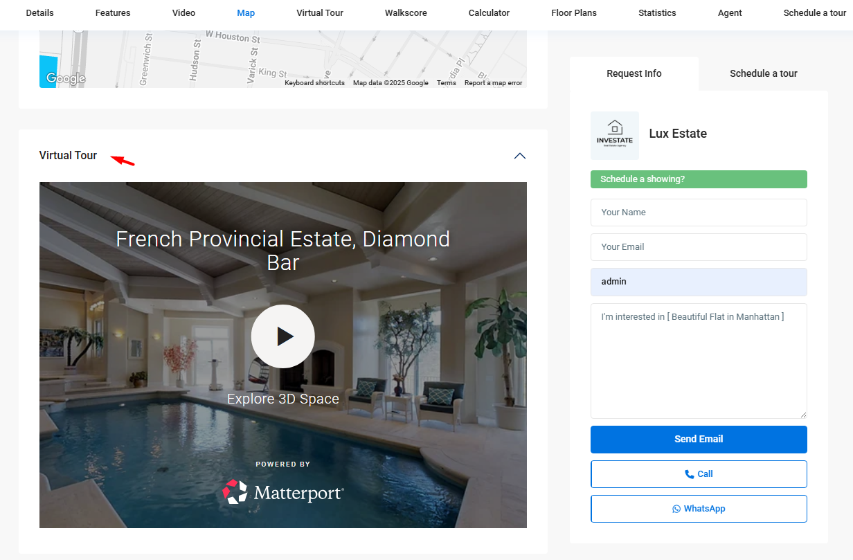Select Floor Plans in the navigation bar

pos(574,12)
